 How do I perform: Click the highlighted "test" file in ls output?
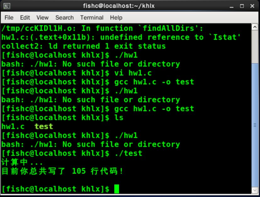pyautogui.click(x=44, y=127)
